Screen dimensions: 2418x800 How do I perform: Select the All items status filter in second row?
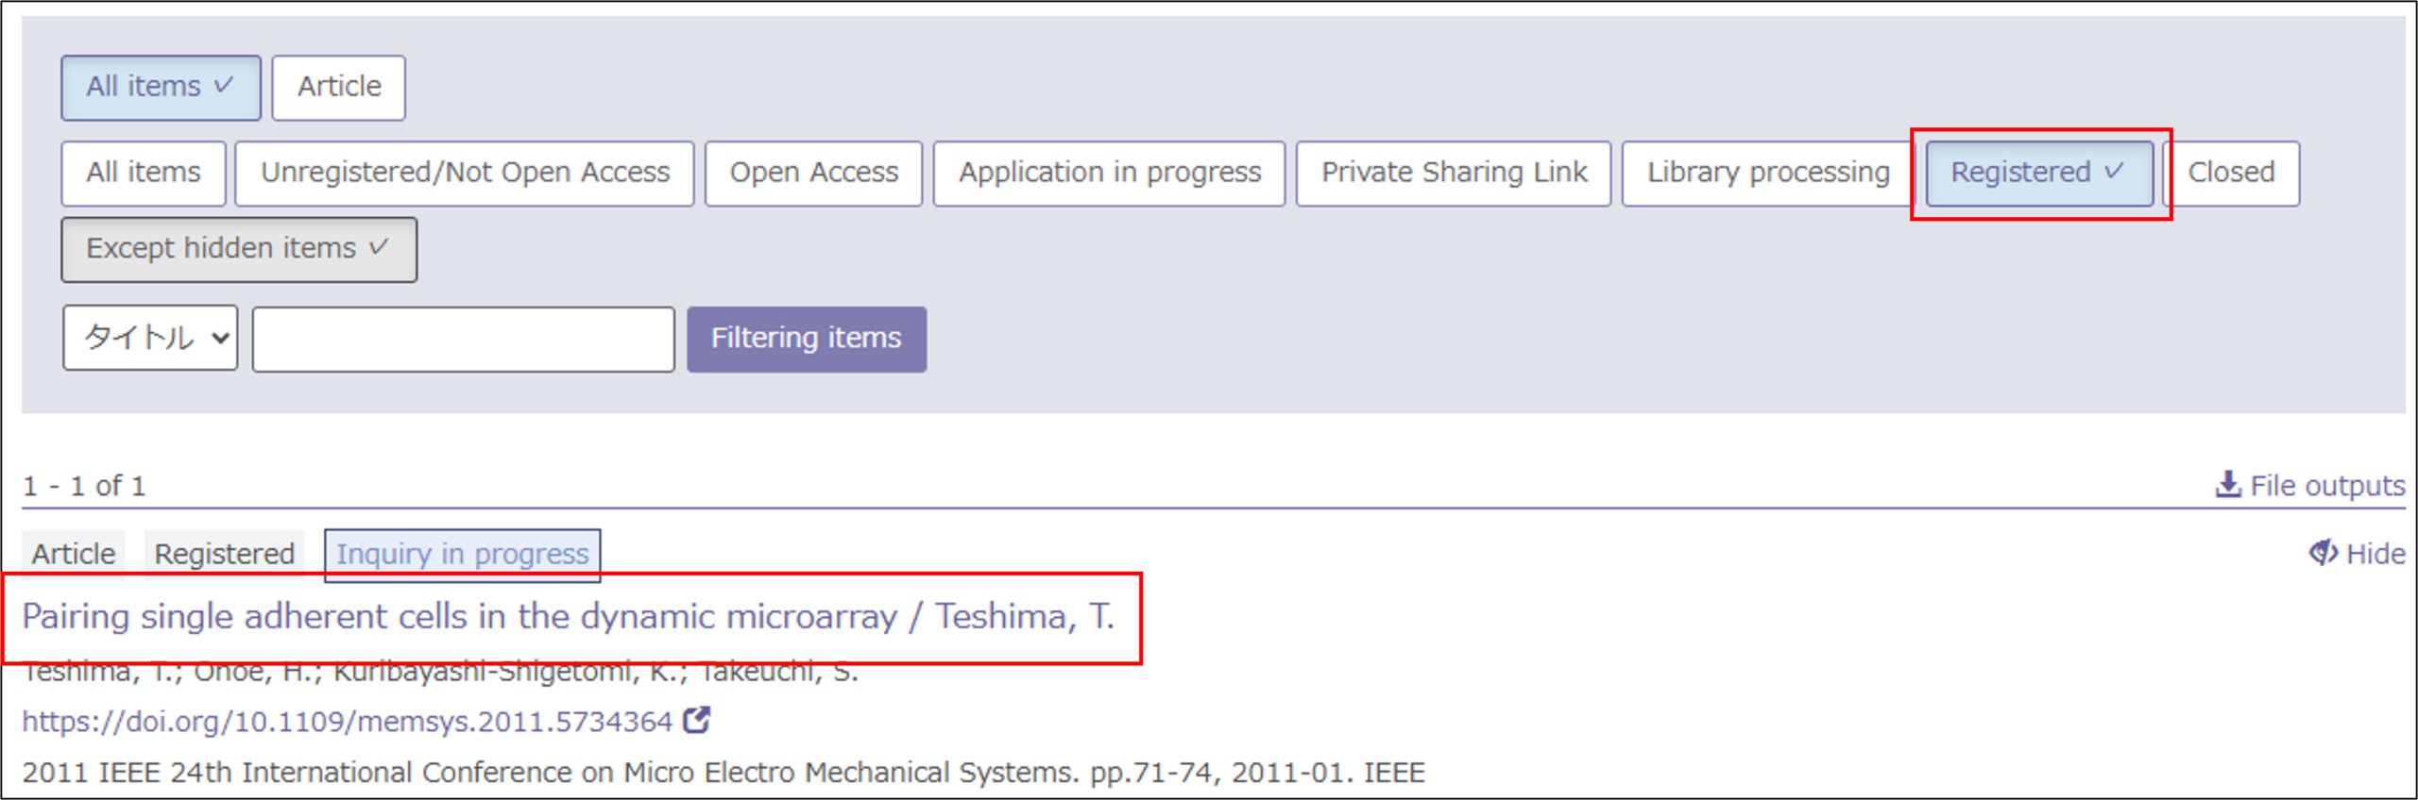pos(144,174)
